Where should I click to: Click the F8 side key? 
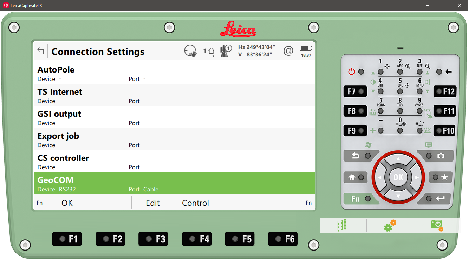(x=355, y=111)
